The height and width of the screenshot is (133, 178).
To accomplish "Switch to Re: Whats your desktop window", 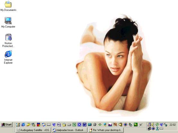I will (x=106, y=130).
